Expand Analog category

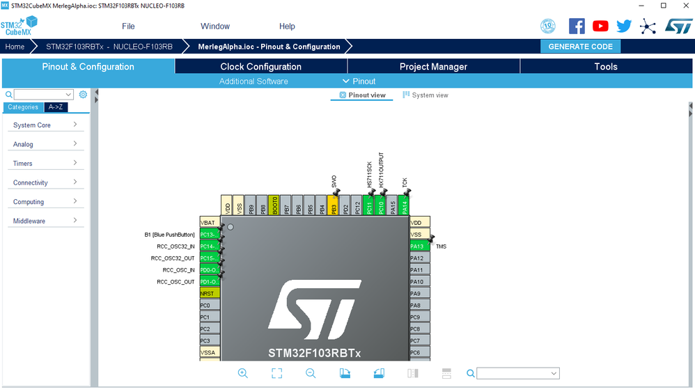coord(45,144)
